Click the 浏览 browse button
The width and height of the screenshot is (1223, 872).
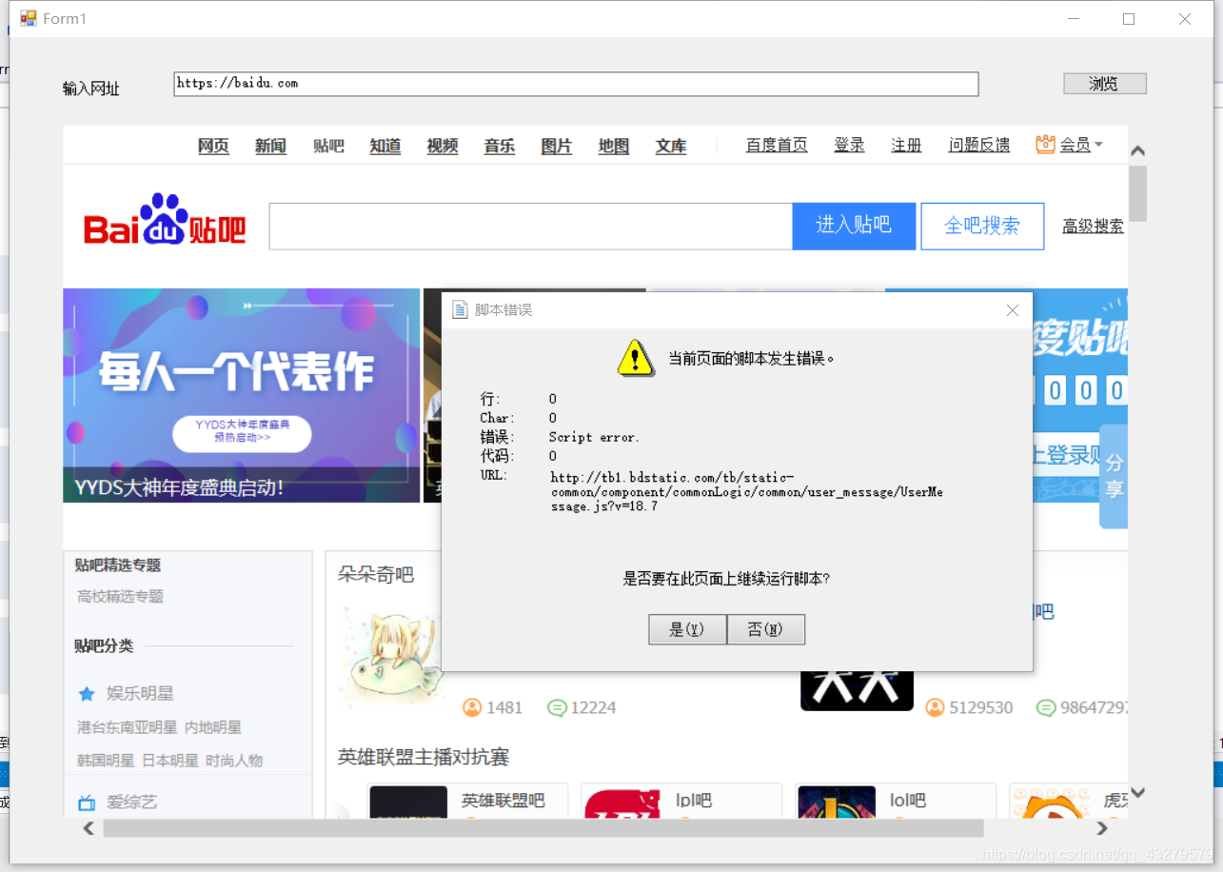tap(1104, 84)
